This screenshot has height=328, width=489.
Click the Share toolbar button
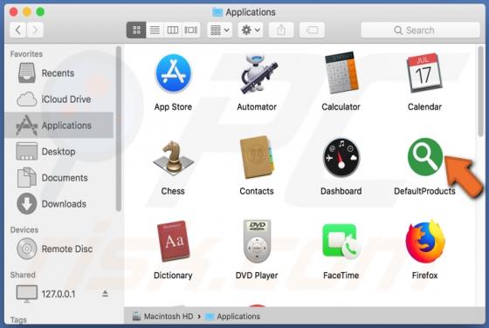281,30
